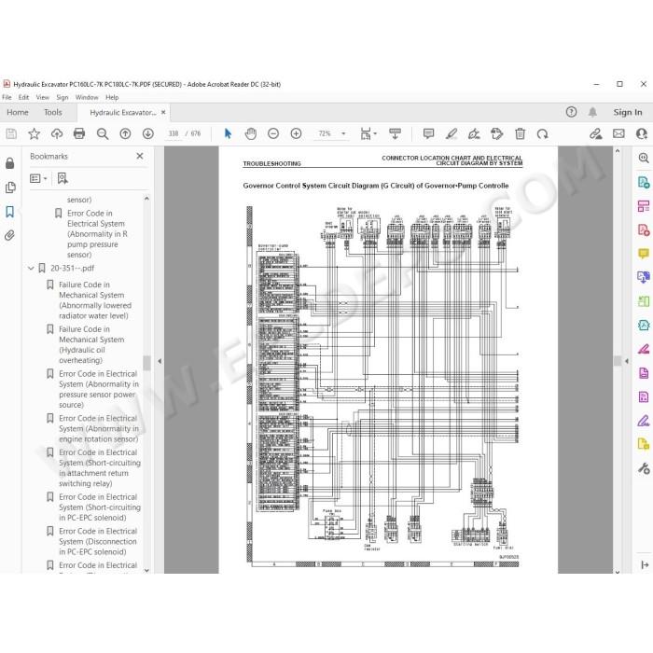
Task: Open More Tools wrench icon
Action: coord(644,468)
